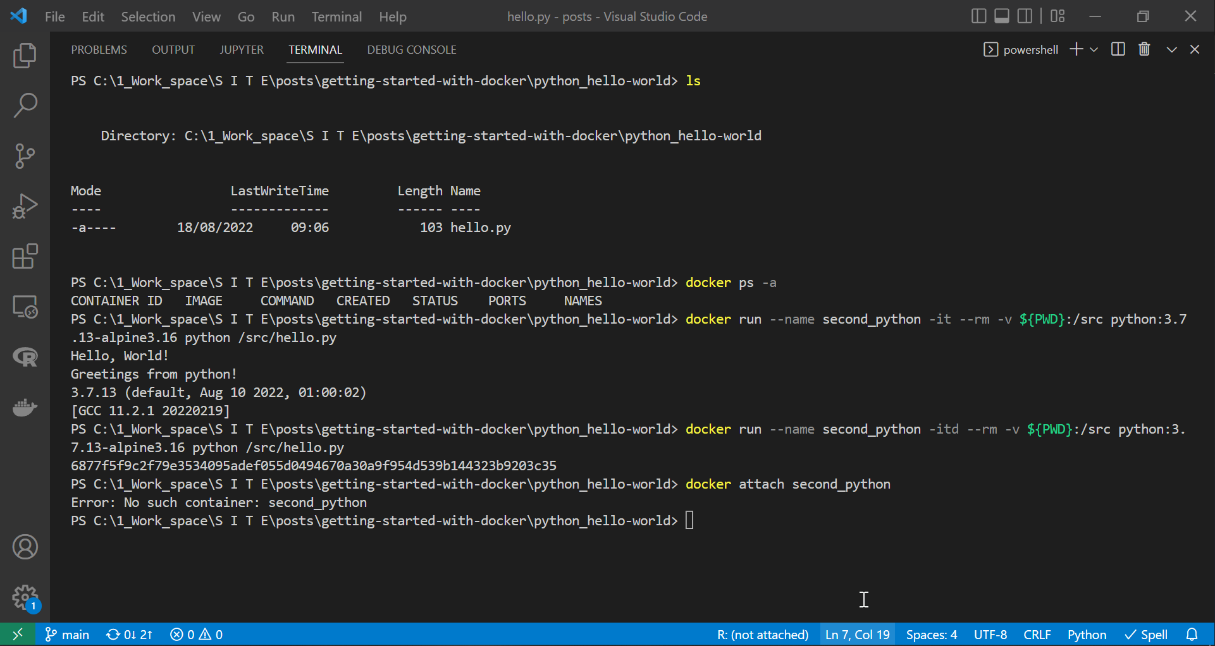Toggle the bottom panel visibility
The width and height of the screenshot is (1215, 646).
(1001, 16)
